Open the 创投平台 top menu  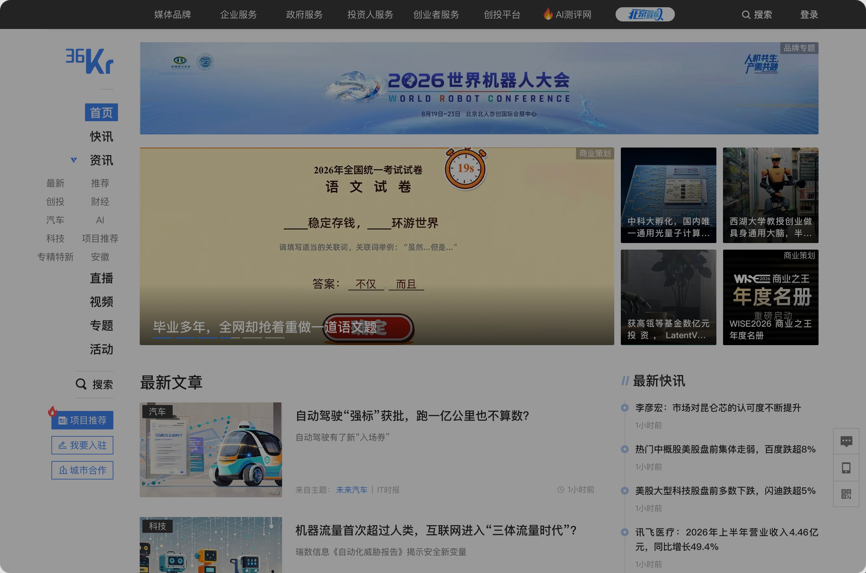(502, 14)
